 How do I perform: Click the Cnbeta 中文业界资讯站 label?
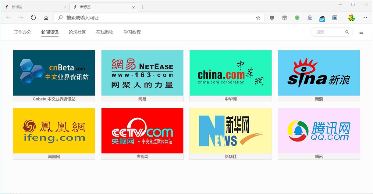54,99
